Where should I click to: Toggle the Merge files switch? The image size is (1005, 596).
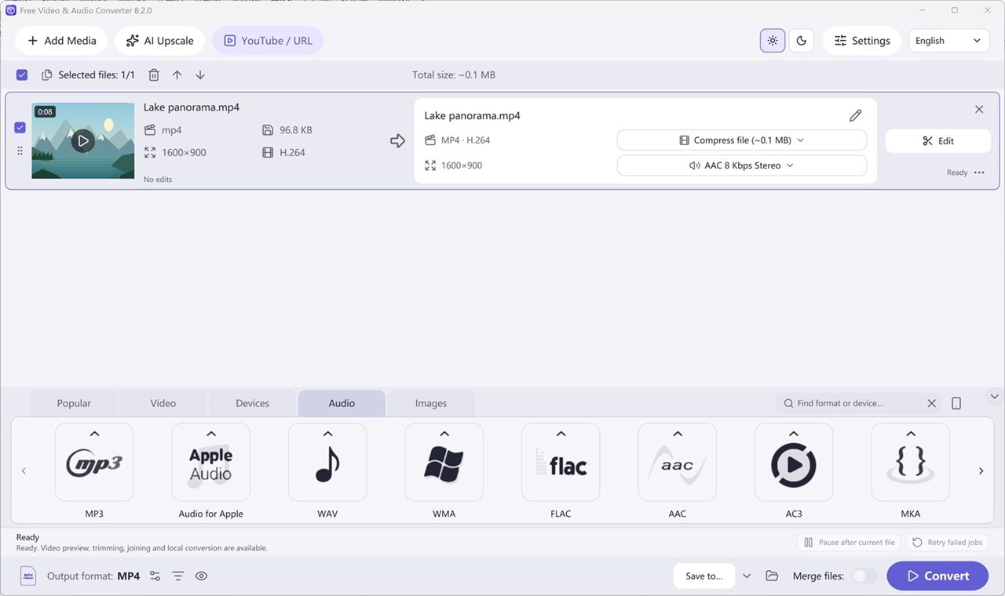click(864, 576)
